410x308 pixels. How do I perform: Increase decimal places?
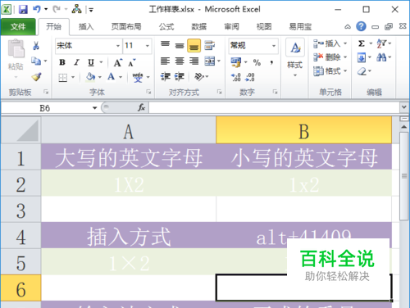(x=236, y=78)
